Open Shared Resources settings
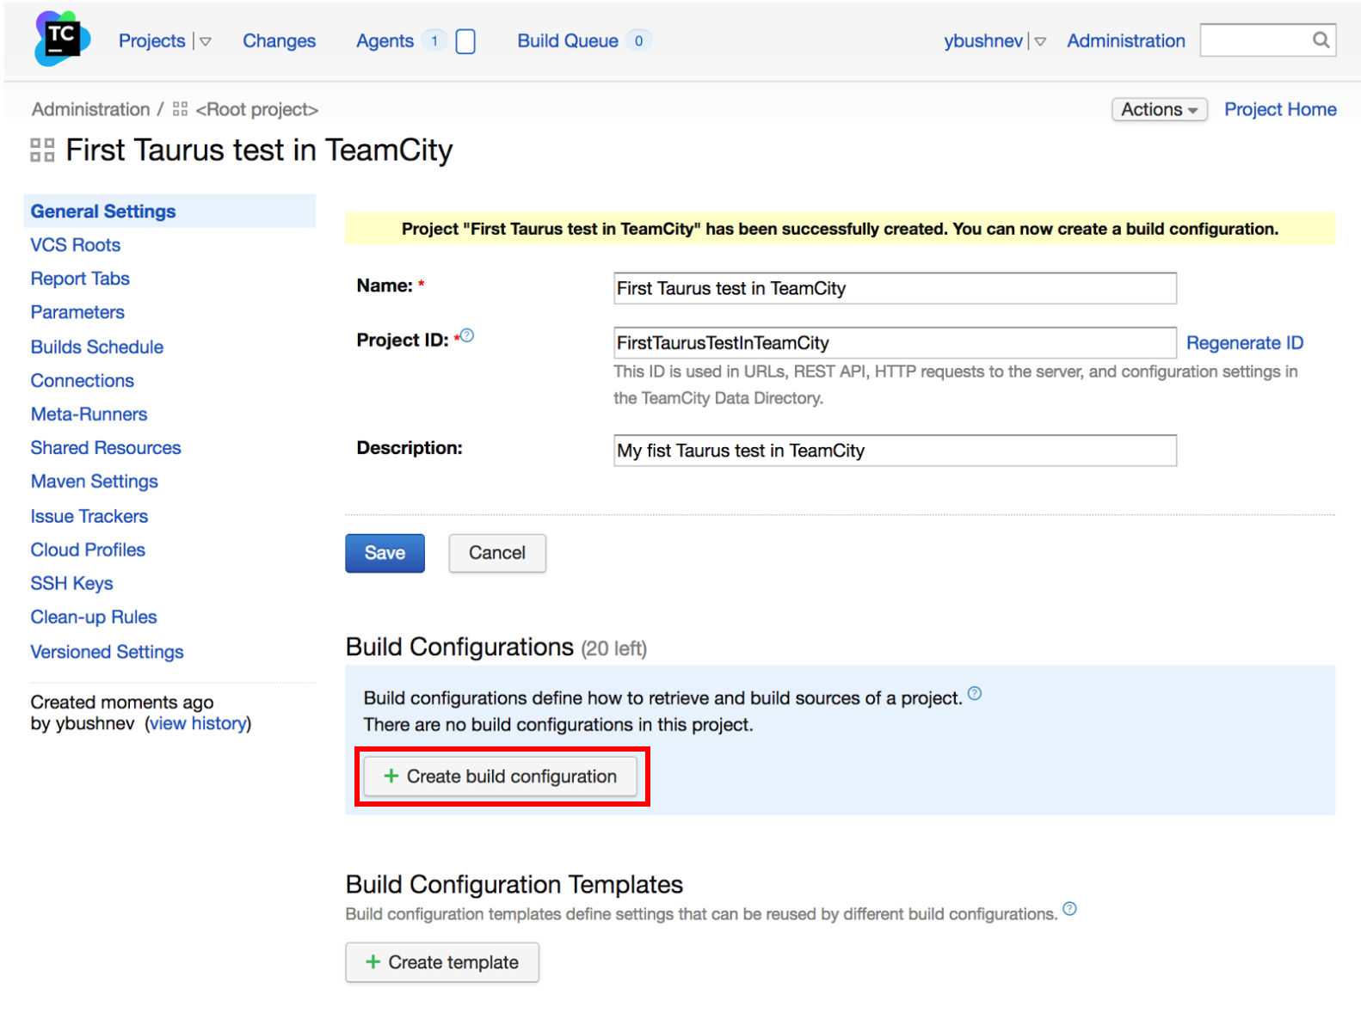 (x=106, y=447)
